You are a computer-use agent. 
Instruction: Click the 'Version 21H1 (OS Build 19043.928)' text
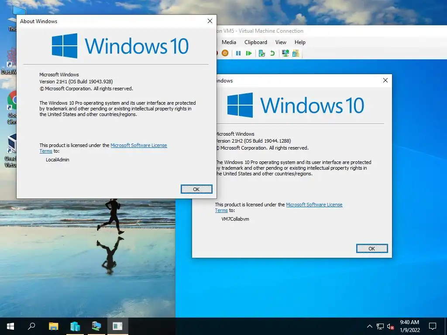click(x=76, y=82)
